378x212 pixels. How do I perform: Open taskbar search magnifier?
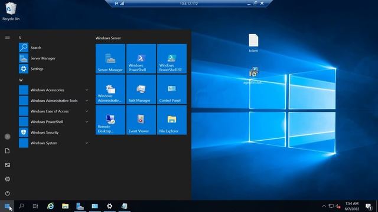click(21, 206)
